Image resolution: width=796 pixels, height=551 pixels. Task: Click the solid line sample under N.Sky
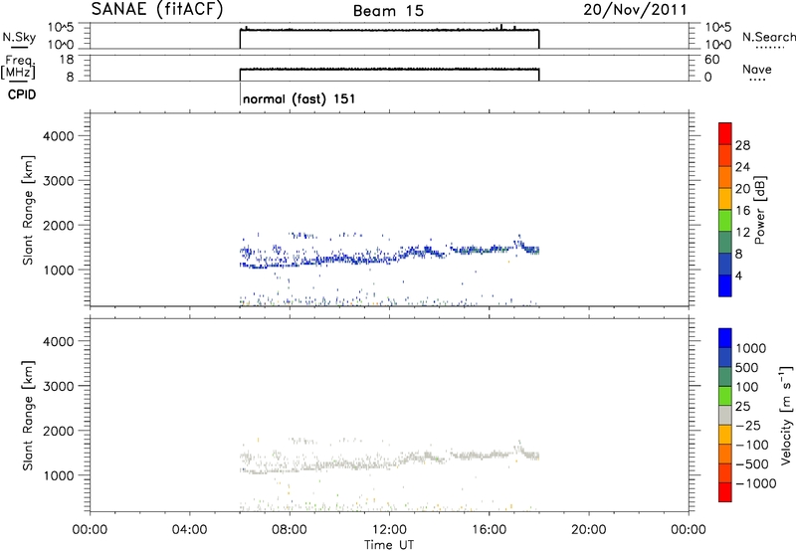(x=19, y=48)
